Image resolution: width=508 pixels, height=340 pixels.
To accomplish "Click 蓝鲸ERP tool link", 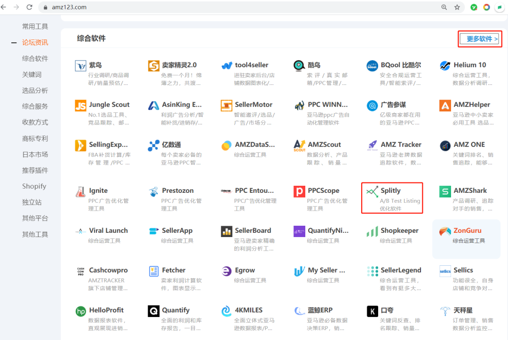I will [x=320, y=310].
